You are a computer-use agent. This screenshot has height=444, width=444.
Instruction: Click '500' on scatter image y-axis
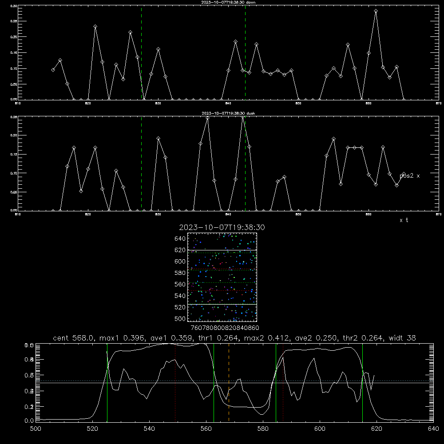coord(180,318)
